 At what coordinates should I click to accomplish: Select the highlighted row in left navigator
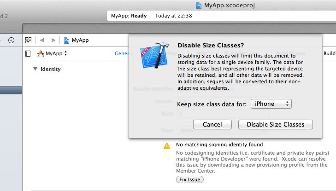coord(11,90)
